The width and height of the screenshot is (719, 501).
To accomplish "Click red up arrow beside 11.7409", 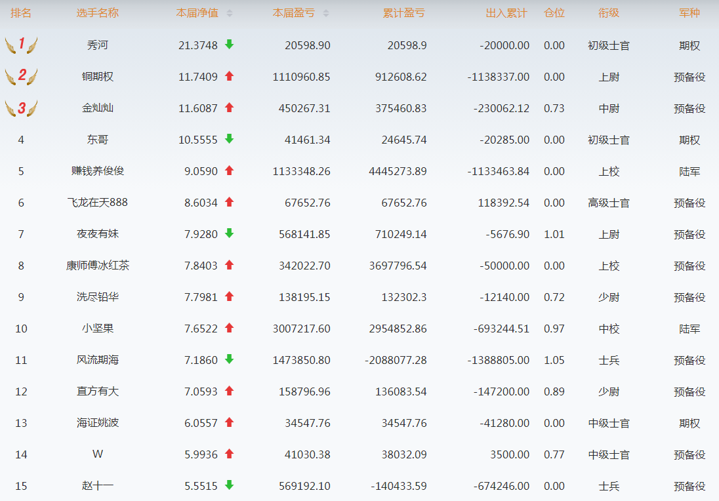I will (229, 76).
